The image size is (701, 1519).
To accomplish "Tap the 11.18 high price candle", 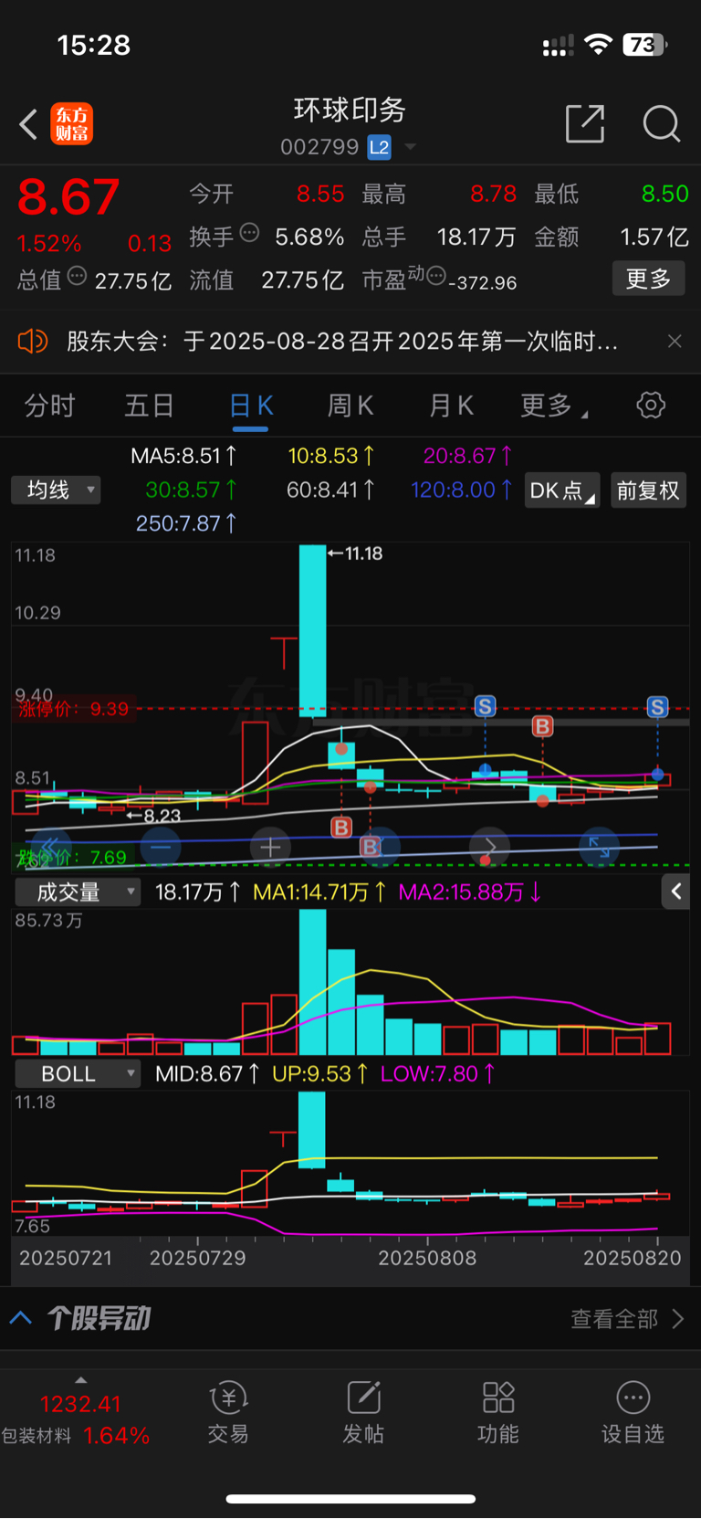I will [x=312, y=630].
